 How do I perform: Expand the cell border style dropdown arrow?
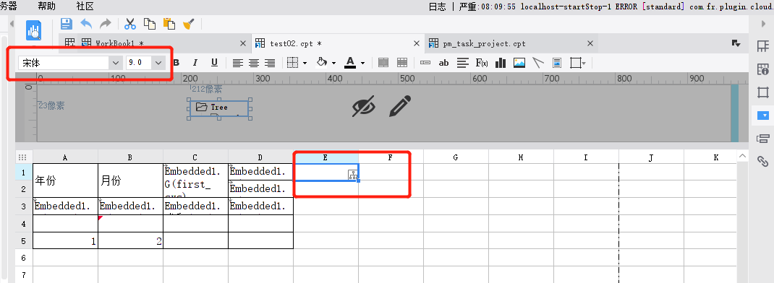coord(305,63)
